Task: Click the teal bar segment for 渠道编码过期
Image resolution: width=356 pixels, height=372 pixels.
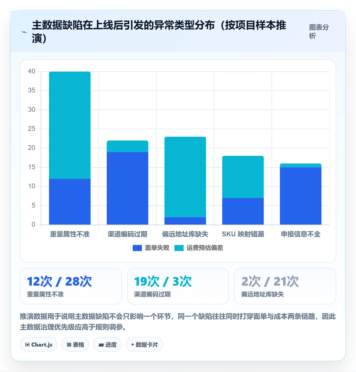Action: click(127, 146)
